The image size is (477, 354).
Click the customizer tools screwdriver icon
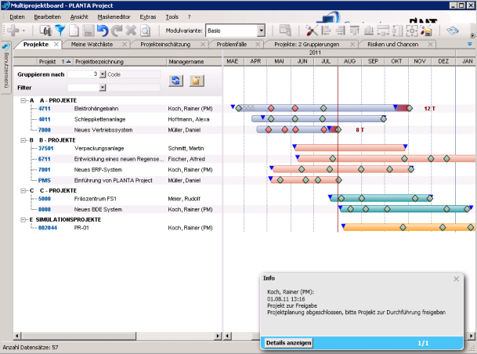click(312, 31)
